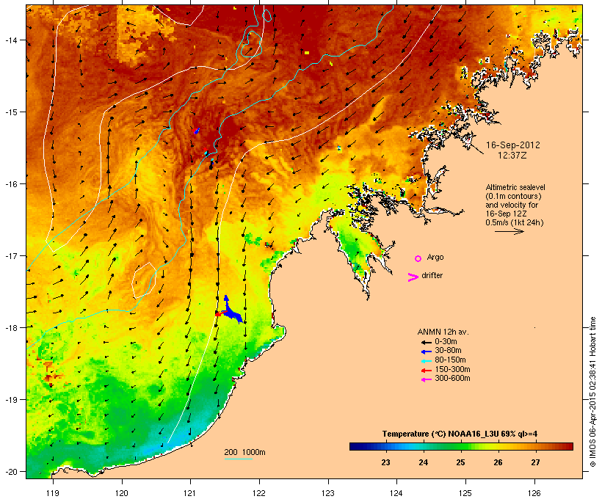Click colorbar tick value 27
Image resolution: width=602 pixels, height=499 pixels.
[535, 462]
